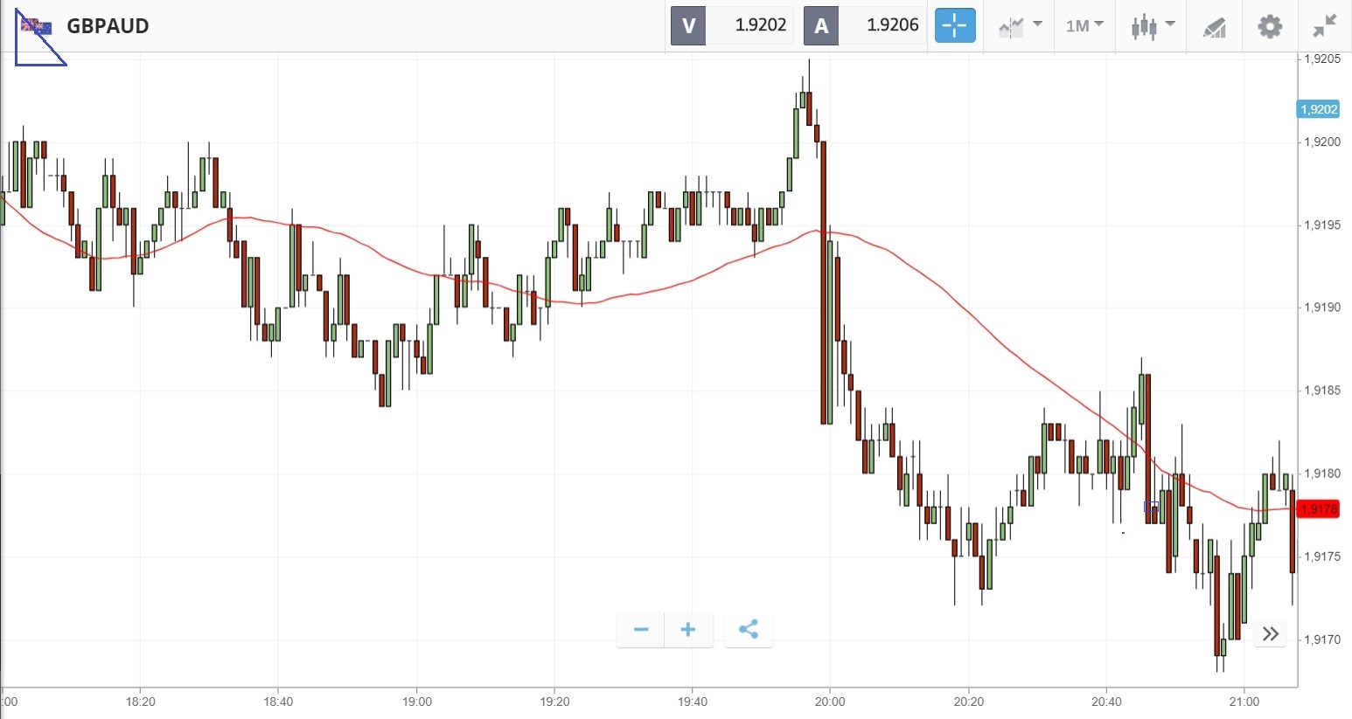Zoom in the chart with plus button
This screenshot has width=1352, height=719.
pyautogui.click(x=688, y=630)
